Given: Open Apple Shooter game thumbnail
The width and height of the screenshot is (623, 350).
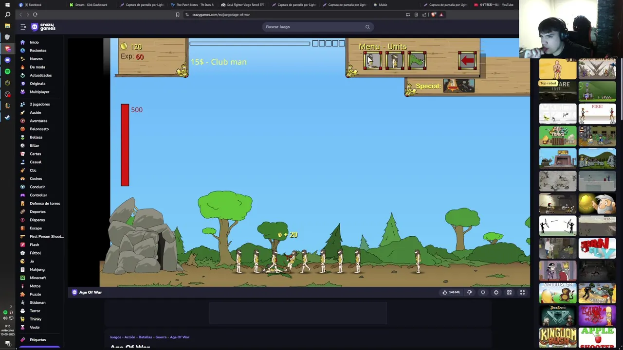Looking at the screenshot, I should pos(597,338).
